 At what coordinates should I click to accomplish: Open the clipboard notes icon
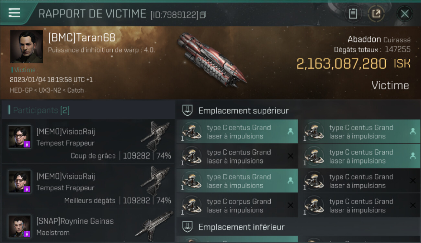353,14
